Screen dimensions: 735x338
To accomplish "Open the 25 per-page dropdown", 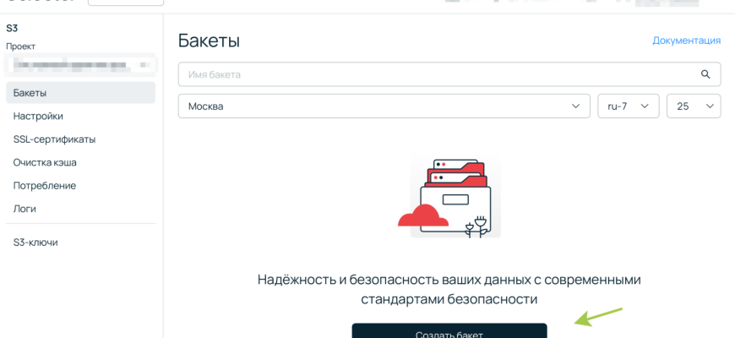I will click(x=694, y=106).
